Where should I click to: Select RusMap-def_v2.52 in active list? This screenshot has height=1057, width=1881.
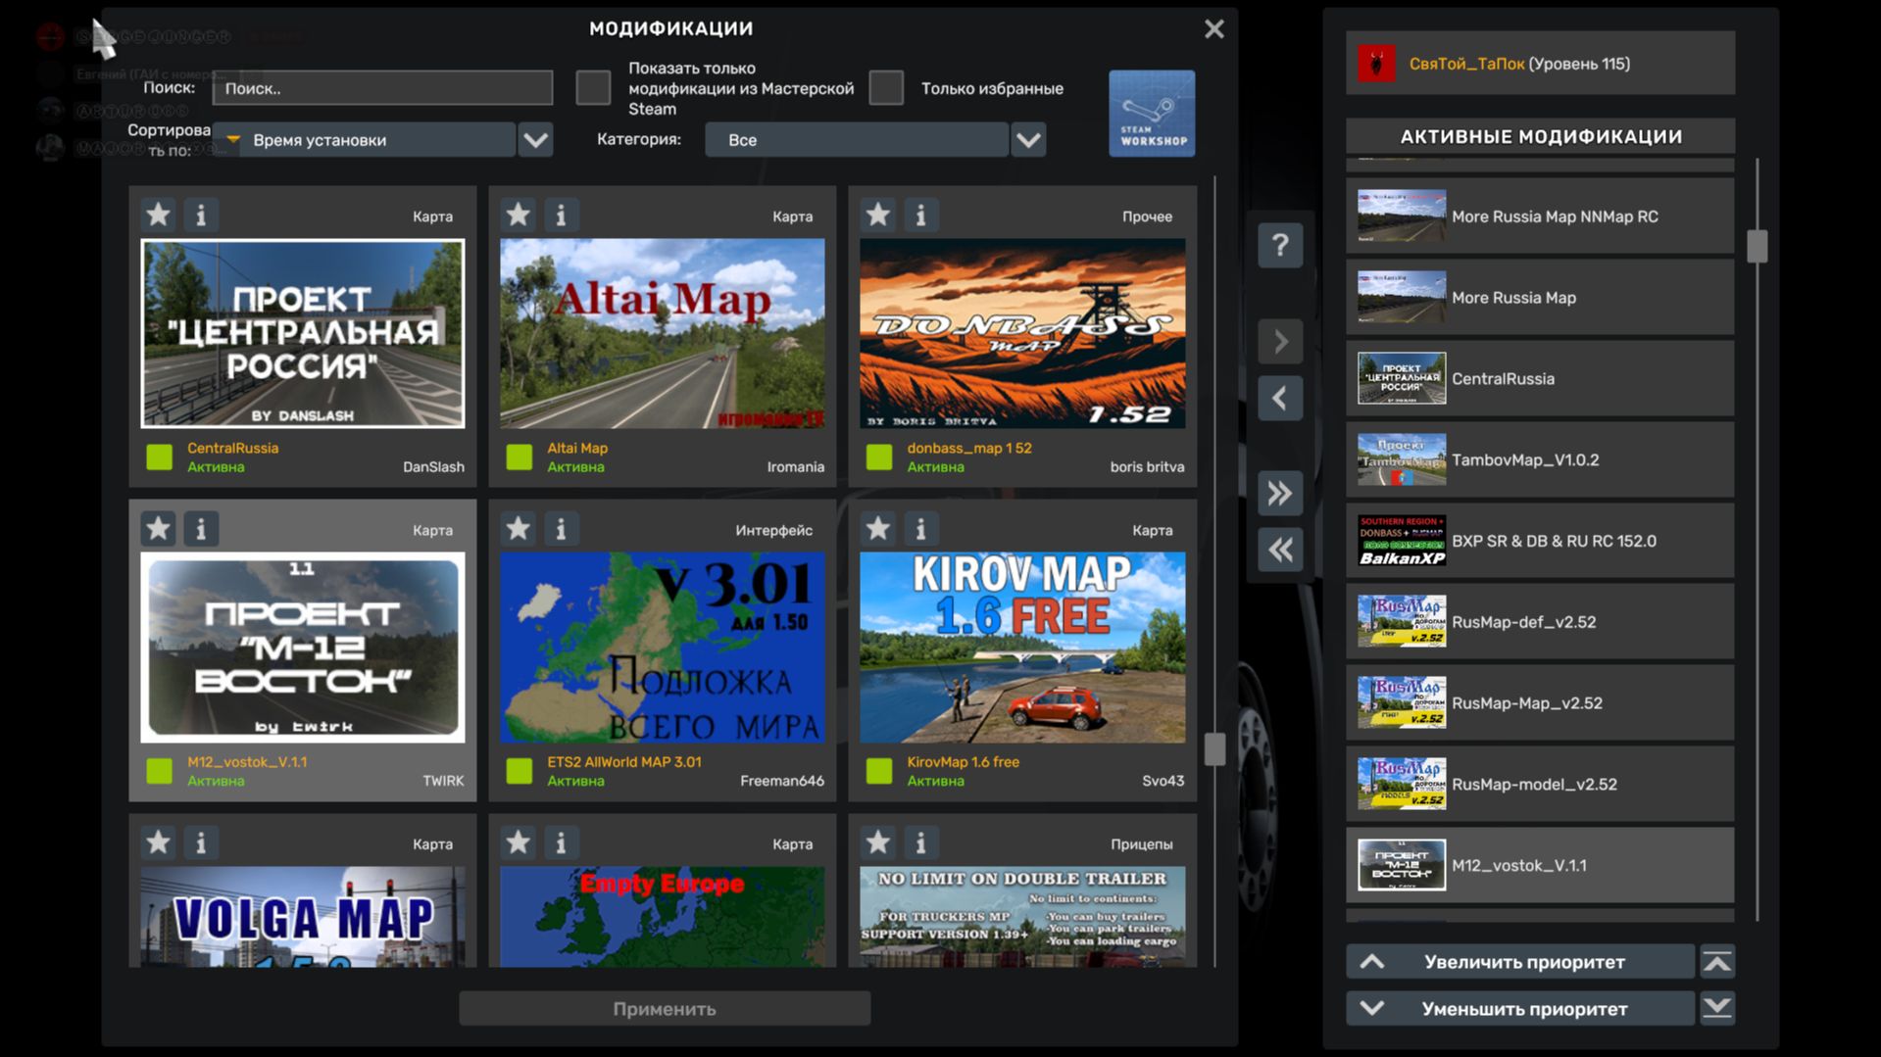(1539, 622)
